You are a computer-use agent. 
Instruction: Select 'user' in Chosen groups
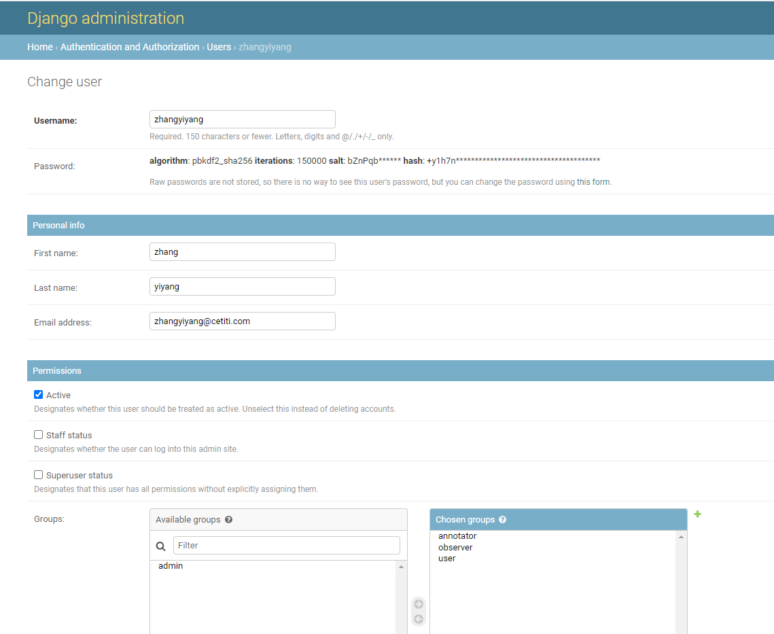446,559
